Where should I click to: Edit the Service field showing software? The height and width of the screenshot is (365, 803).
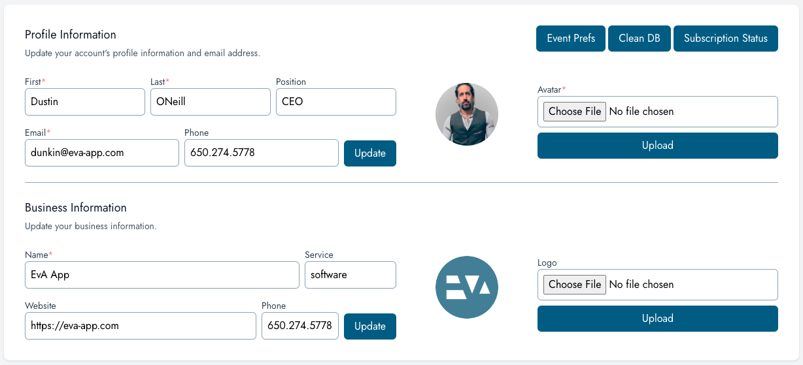350,275
